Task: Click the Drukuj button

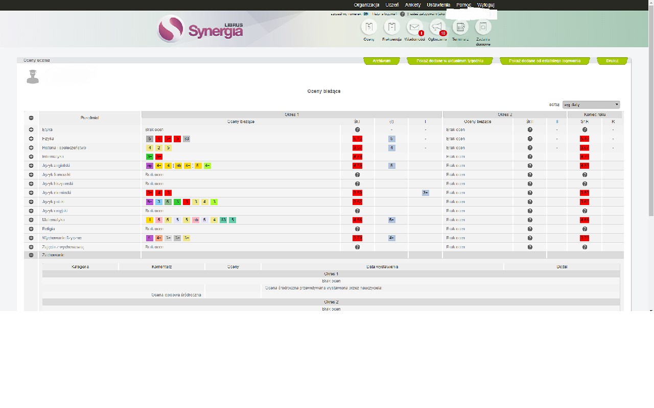Action: (612, 61)
